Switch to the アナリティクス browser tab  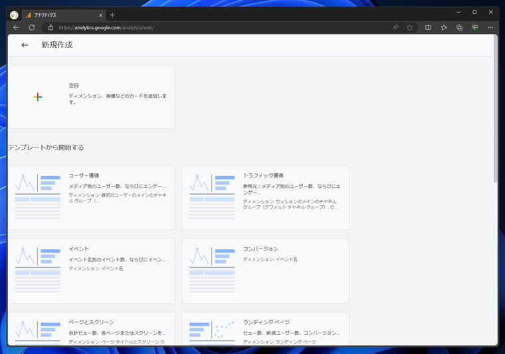pyautogui.click(x=64, y=15)
